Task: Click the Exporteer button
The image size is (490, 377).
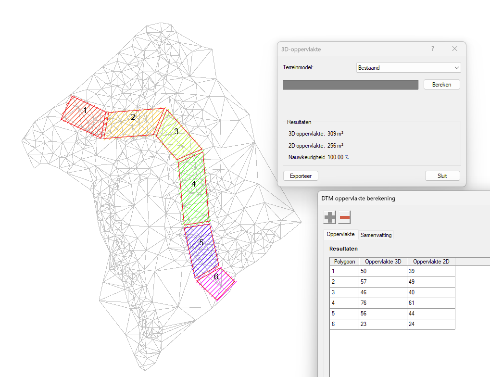Action: [x=301, y=176]
